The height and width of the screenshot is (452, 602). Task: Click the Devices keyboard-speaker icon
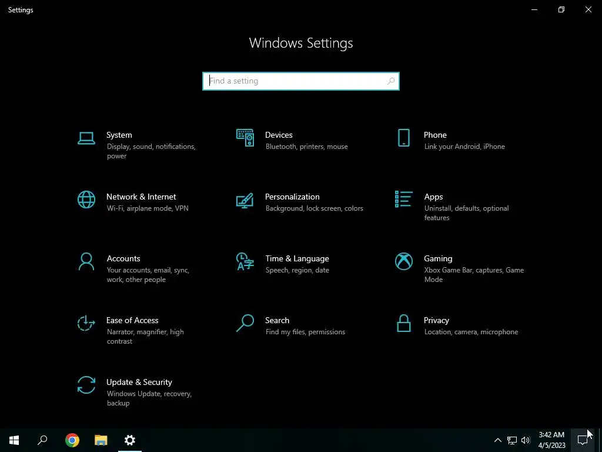click(245, 138)
